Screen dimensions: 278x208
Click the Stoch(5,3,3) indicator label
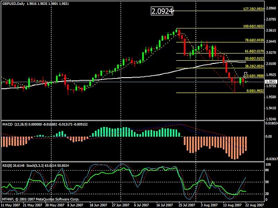click(x=35, y=165)
